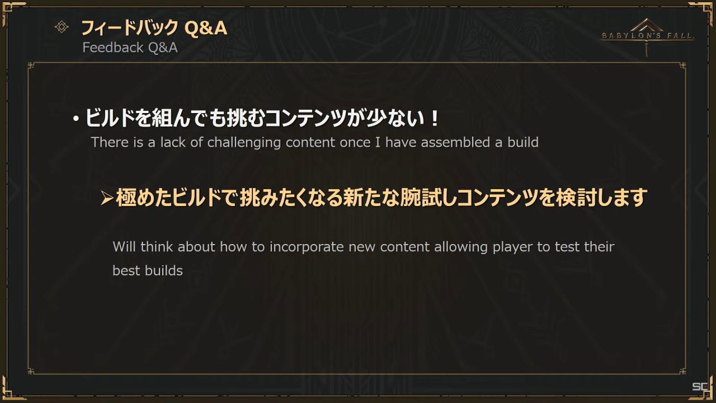716x403 pixels.
Task: Click the Babylon's Fall logo
Action: tap(647, 36)
